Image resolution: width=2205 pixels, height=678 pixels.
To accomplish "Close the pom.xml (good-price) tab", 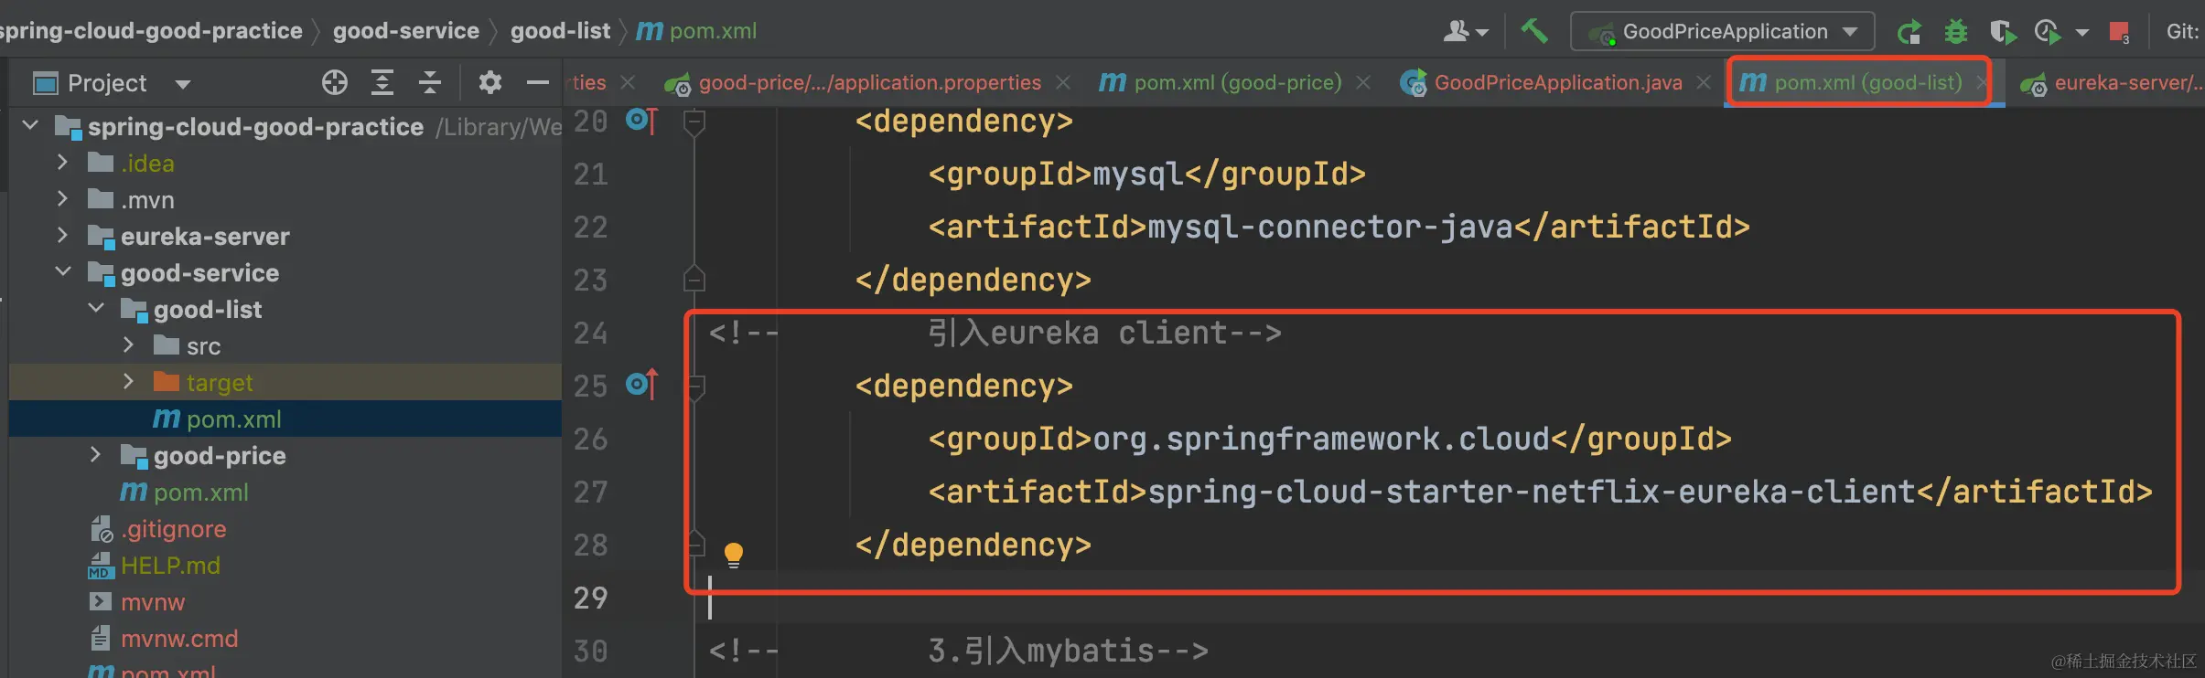I will pos(1363,83).
